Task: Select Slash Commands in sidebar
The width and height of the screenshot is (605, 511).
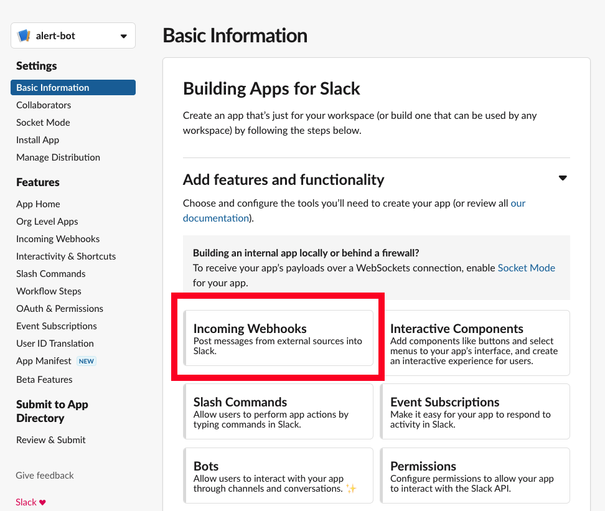Action: click(51, 274)
